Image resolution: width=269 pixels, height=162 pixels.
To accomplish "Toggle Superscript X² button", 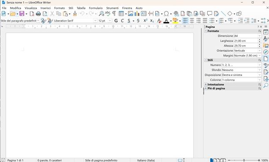I will (146, 21).
